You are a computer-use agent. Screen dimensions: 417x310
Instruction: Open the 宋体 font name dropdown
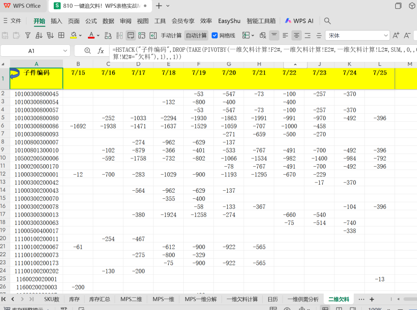[385, 35]
